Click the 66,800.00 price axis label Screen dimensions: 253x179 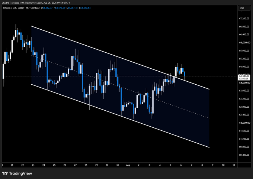click(x=244, y=27)
